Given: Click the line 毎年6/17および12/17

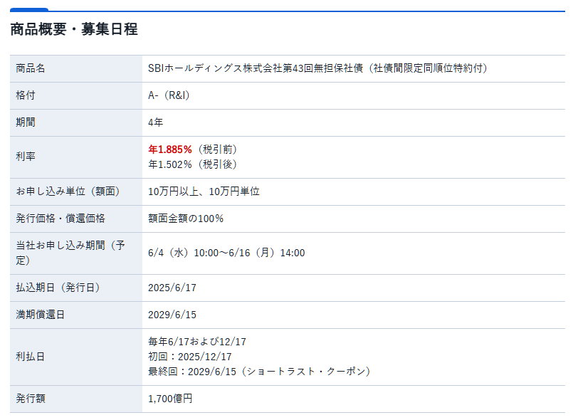Looking at the screenshot, I should pyautogui.click(x=197, y=342).
